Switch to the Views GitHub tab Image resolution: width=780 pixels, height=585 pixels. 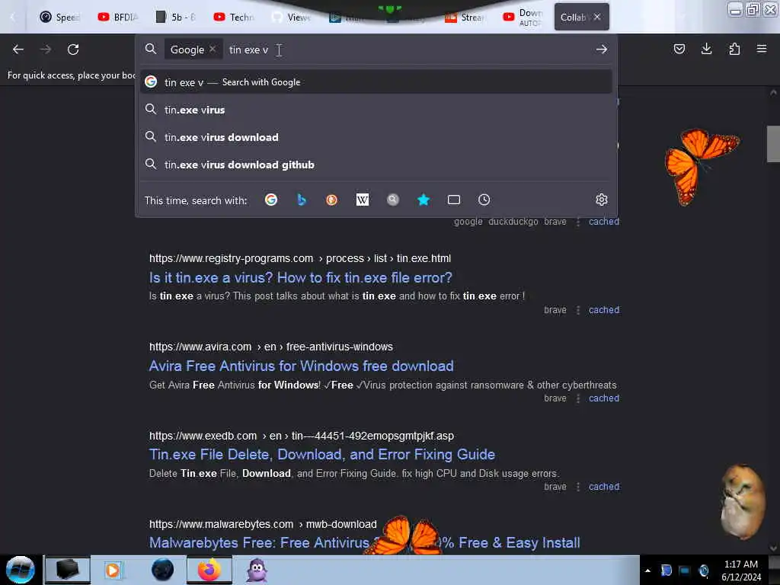click(x=291, y=18)
